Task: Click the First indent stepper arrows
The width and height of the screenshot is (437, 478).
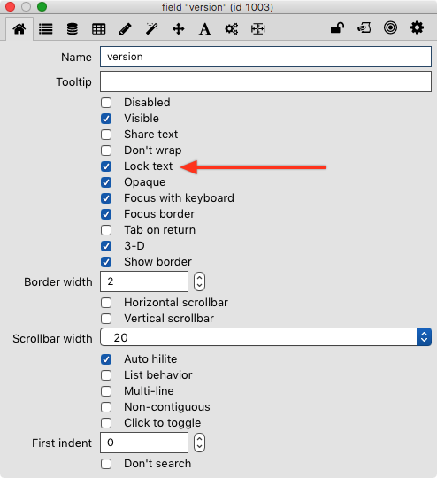Action: [x=199, y=443]
